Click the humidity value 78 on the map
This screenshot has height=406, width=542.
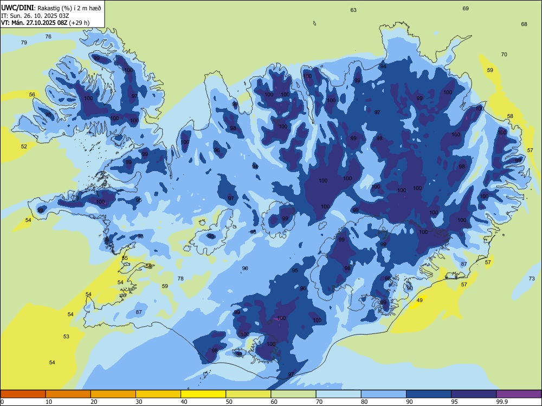tap(180, 279)
